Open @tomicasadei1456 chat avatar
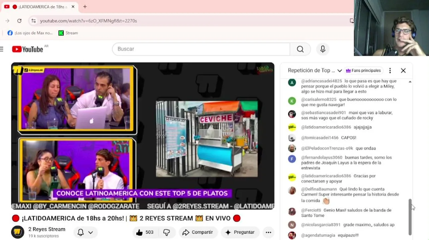Viewport: 429px width, 240px height. [x=292, y=138]
